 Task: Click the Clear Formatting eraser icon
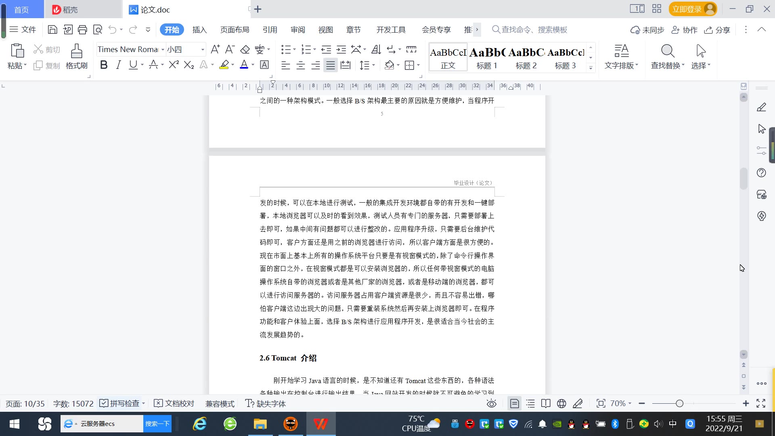(x=245, y=49)
